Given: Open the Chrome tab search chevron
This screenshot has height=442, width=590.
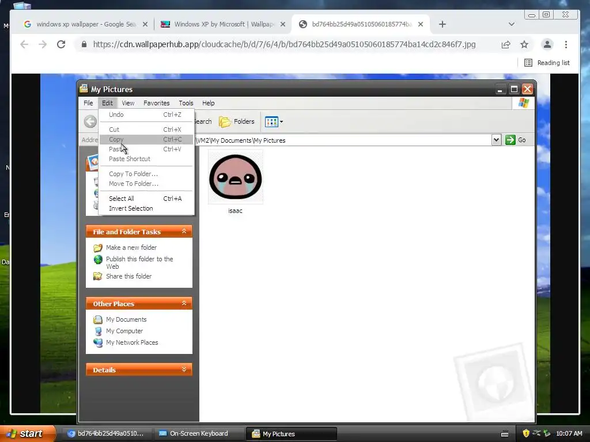Looking at the screenshot, I should pos(512,24).
